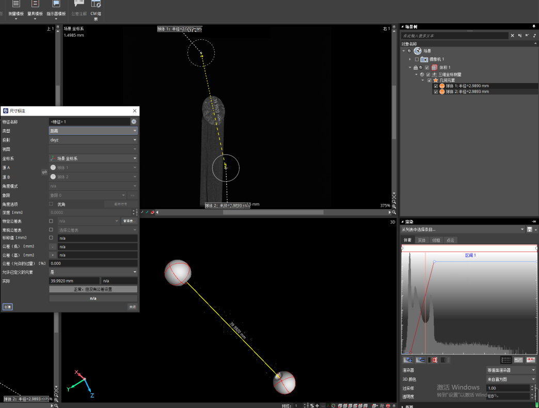
Task: Click the star icon of 几何元素
Action: click(436, 80)
